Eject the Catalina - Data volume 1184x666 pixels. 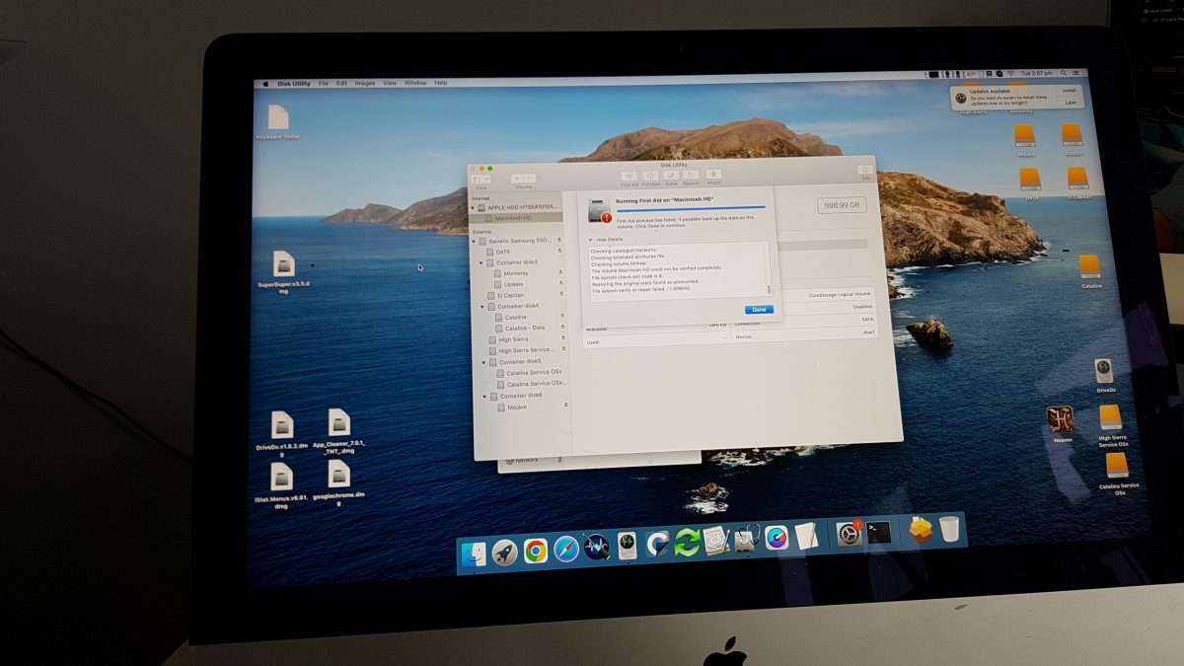[x=562, y=327]
